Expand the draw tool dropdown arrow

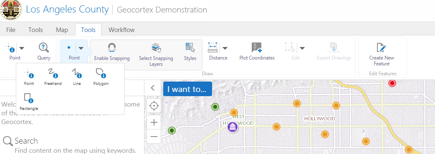point(81,48)
